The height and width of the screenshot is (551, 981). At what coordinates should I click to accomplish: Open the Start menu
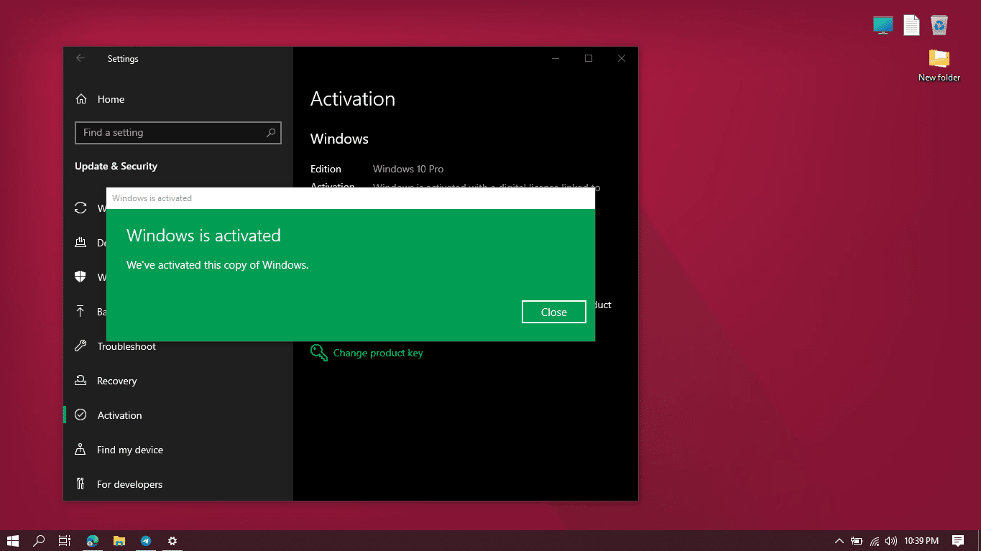coord(13,541)
